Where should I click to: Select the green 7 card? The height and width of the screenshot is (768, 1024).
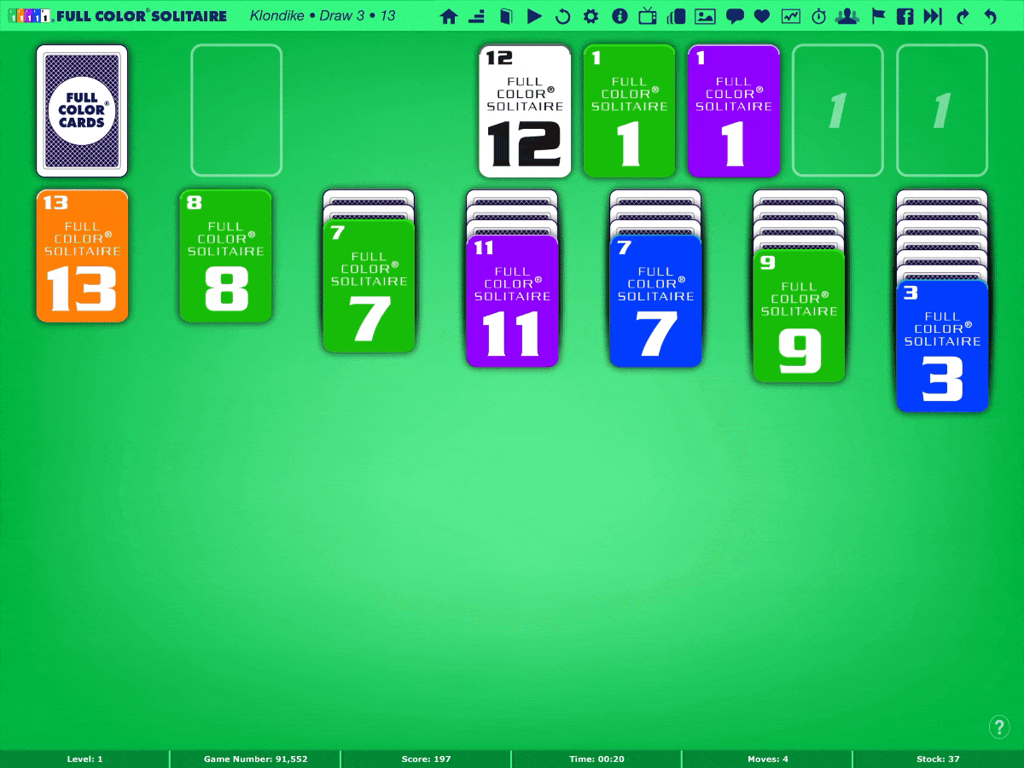click(x=369, y=286)
